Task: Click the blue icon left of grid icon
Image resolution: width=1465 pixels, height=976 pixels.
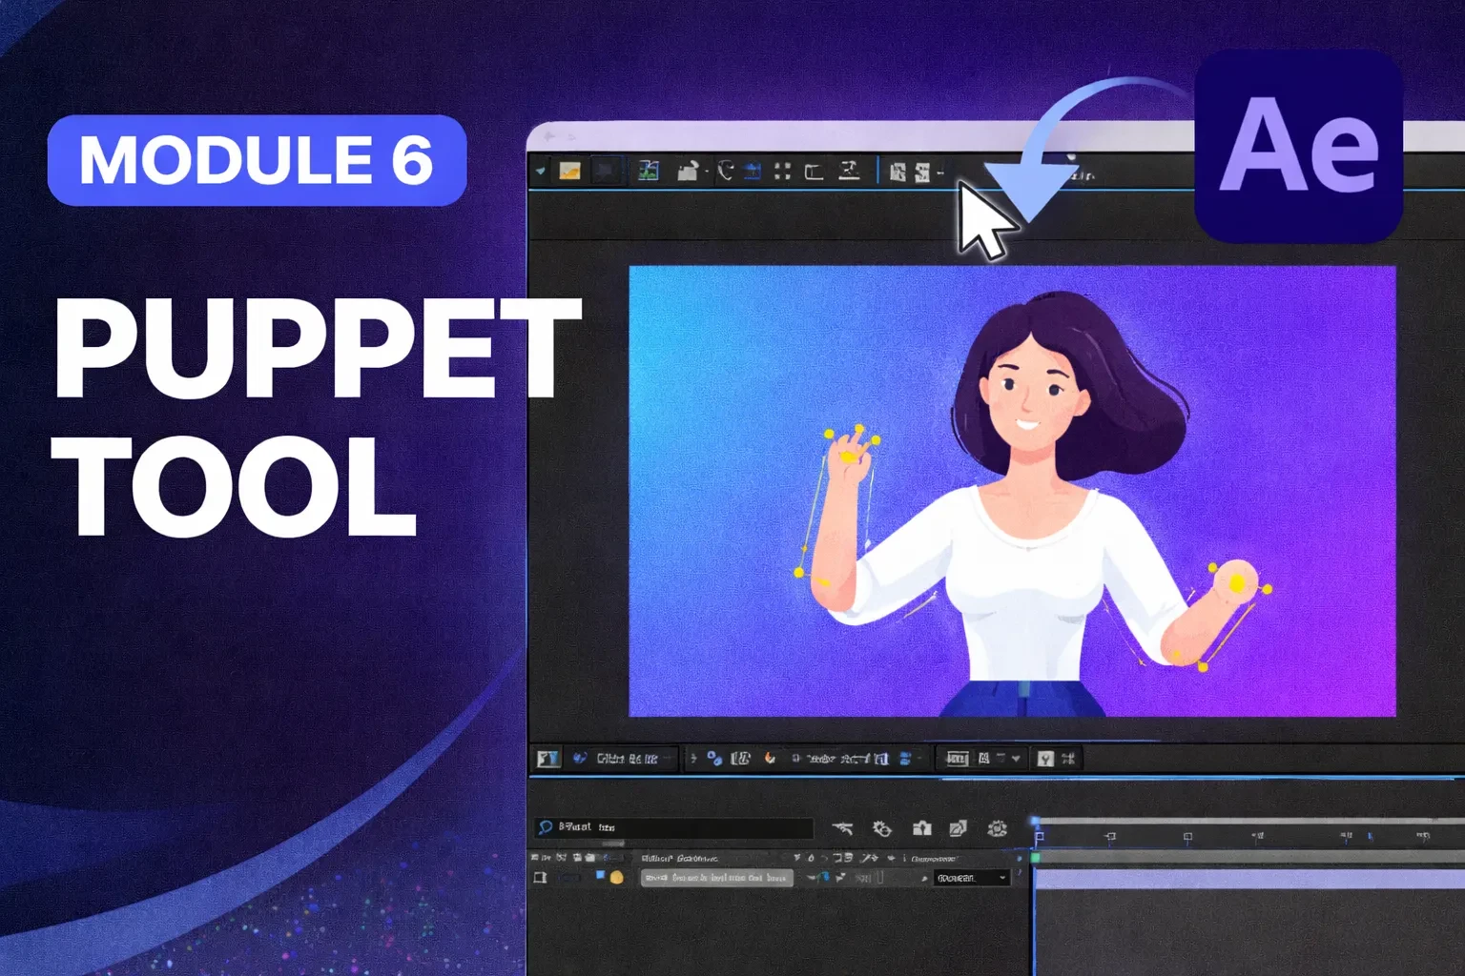Action: click(x=753, y=171)
